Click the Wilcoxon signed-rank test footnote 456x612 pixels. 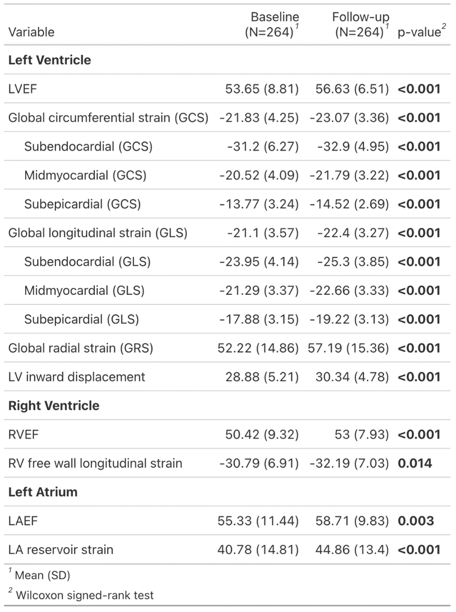click(84, 595)
